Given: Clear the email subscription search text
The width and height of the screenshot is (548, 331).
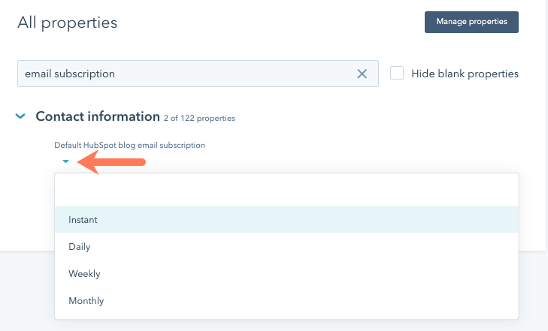Looking at the screenshot, I should 362,74.
